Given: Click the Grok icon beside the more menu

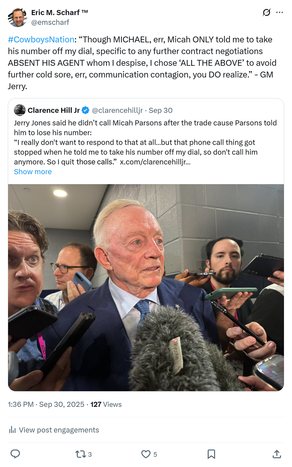Looking at the screenshot, I should click(266, 12).
